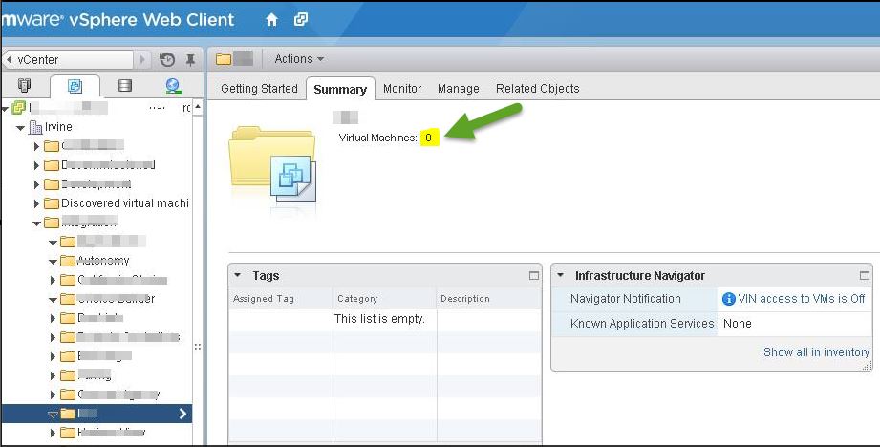Click the Description column header
Viewport: 880px width, 447px height.
pos(489,299)
